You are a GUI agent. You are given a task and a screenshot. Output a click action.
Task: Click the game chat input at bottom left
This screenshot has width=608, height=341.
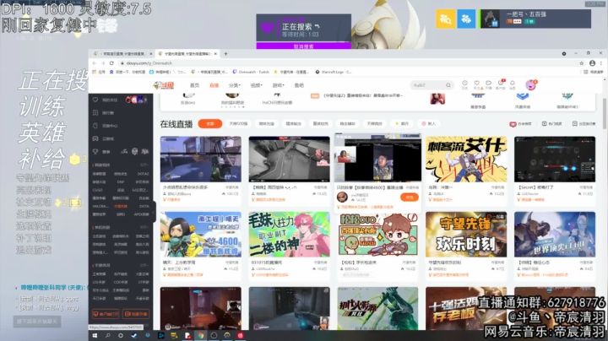tap(37, 322)
